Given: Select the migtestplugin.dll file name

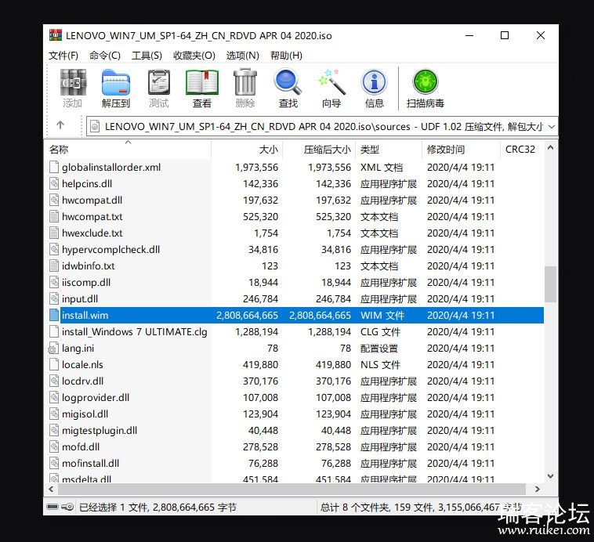Looking at the screenshot, I should tap(100, 431).
